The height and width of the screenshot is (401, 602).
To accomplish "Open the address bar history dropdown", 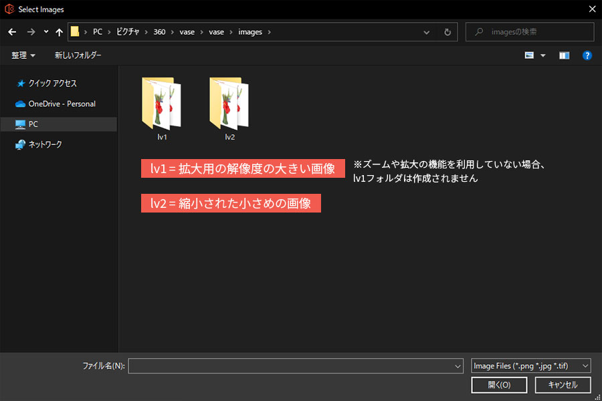I will click(x=427, y=32).
